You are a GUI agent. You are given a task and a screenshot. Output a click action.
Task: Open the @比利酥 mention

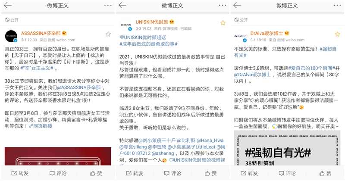point(186,140)
